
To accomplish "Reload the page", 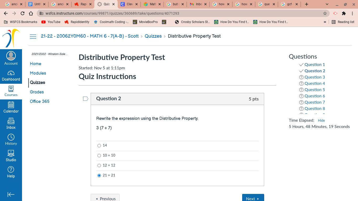I will [x=23, y=13].
